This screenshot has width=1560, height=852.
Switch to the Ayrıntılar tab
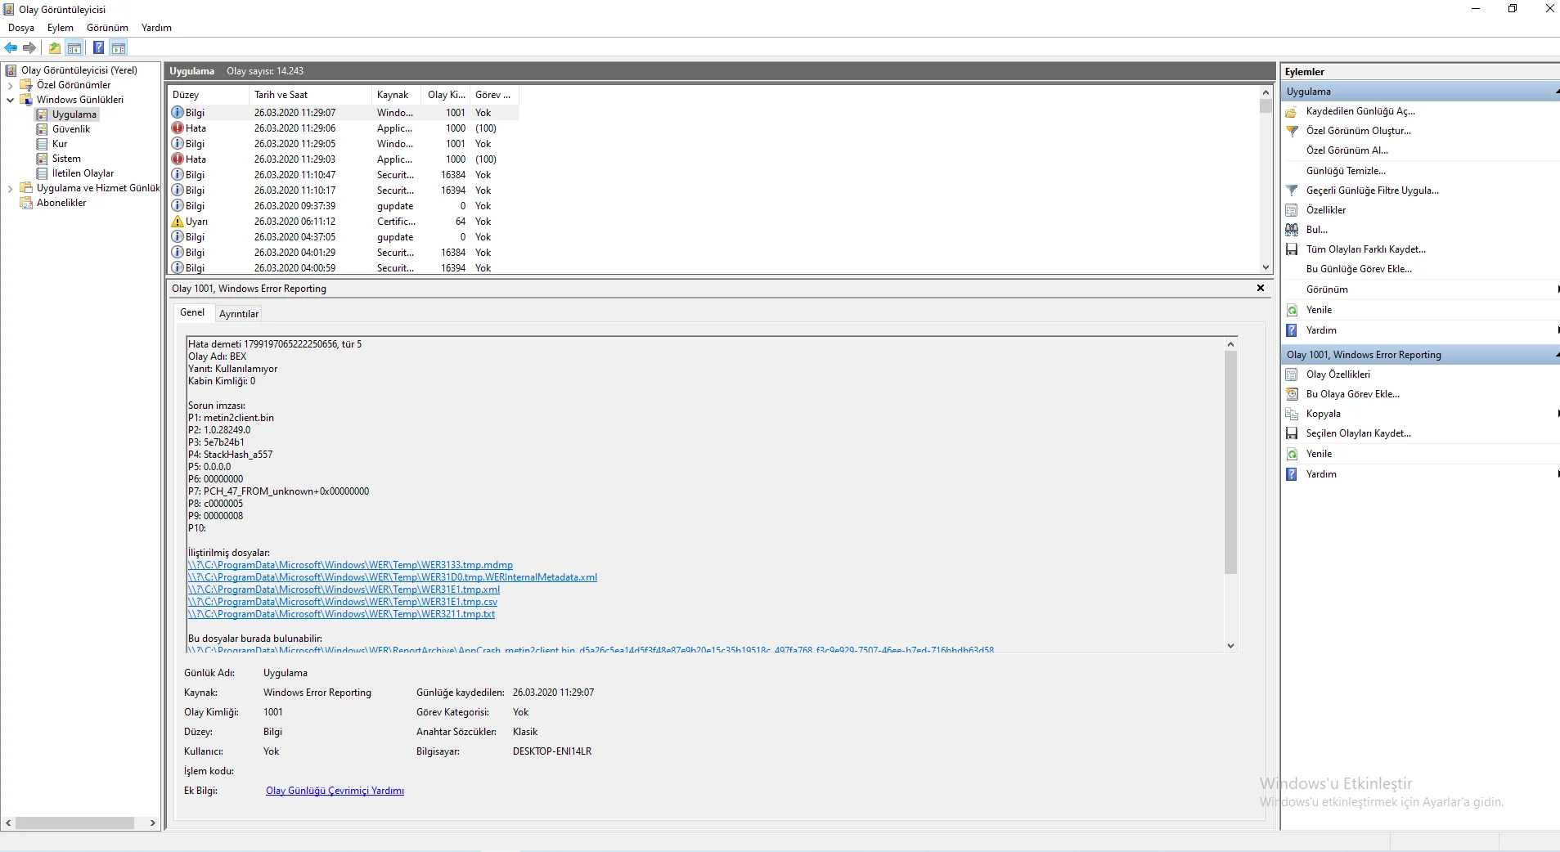(x=239, y=314)
